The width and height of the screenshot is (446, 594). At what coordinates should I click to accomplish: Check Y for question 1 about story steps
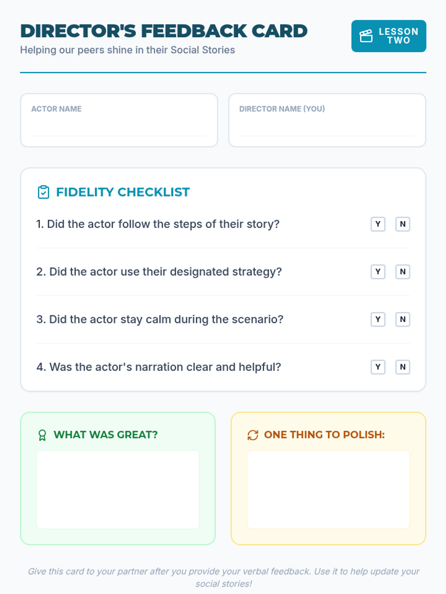click(x=378, y=224)
